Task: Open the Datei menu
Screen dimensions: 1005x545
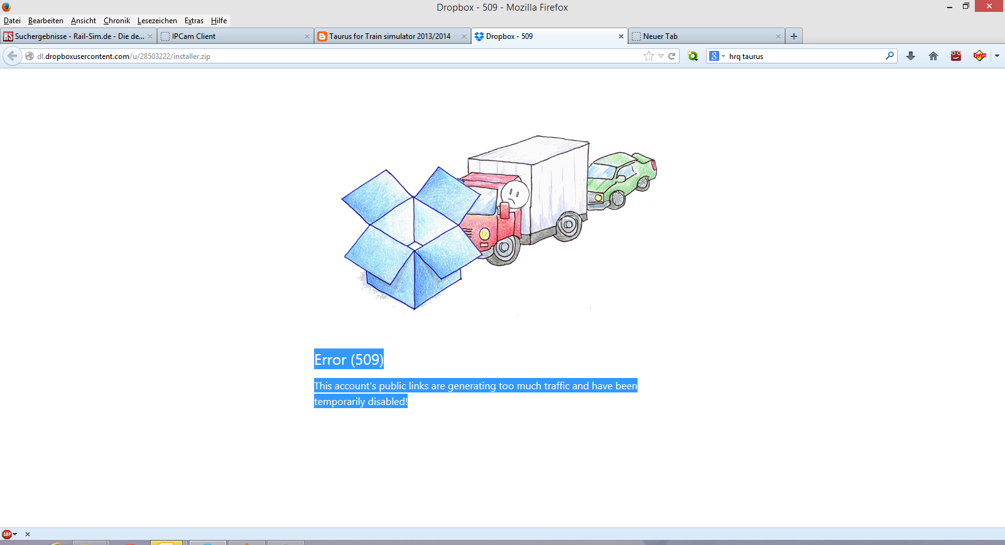Action: pyautogui.click(x=12, y=21)
